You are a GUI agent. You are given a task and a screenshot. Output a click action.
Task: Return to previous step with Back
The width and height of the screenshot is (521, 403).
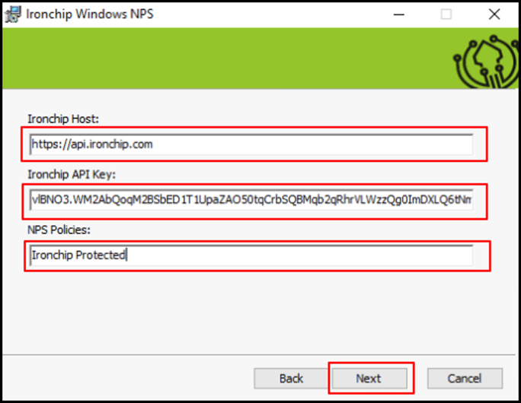(x=291, y=378)
